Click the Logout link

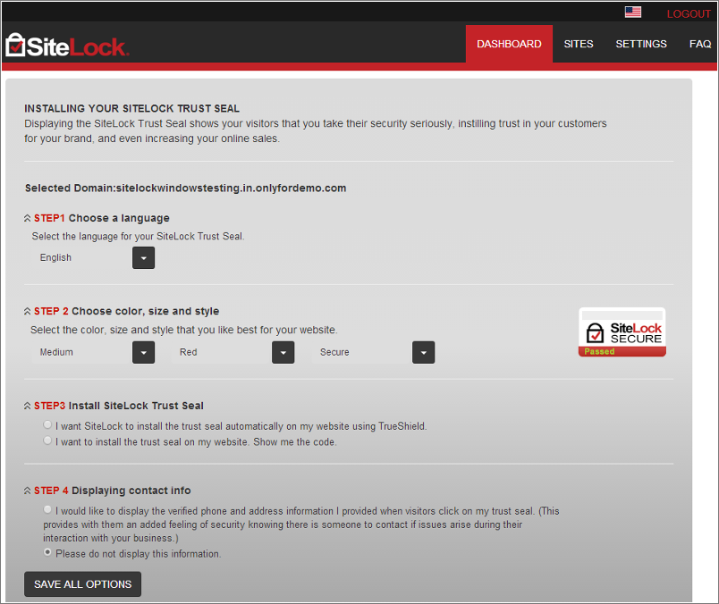click(689, 14)
